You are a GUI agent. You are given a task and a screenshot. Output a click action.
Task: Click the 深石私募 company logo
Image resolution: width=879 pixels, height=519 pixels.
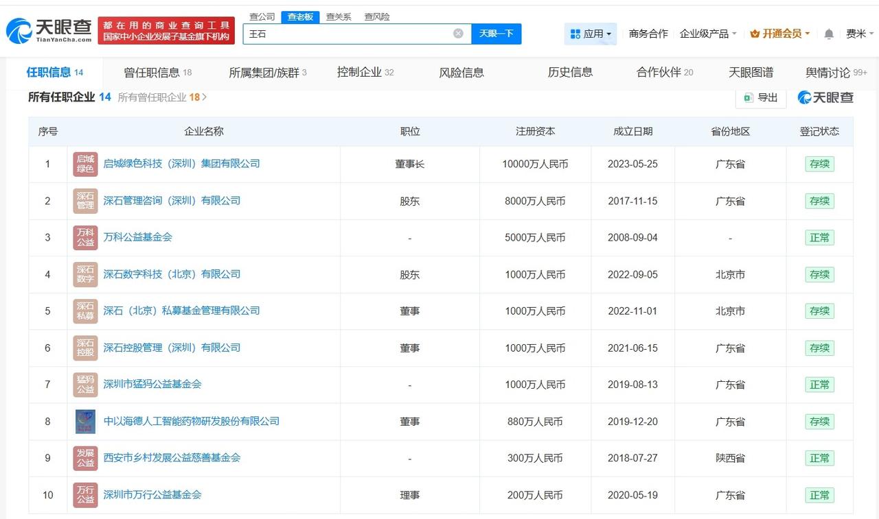pyautogui.click(x=84, y=311)
